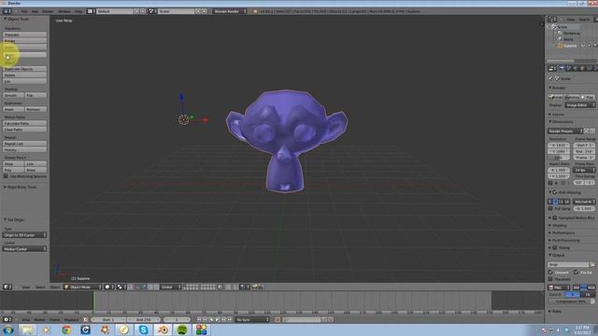Open the File menu
The image size is (598, 336).
(24, 11)
